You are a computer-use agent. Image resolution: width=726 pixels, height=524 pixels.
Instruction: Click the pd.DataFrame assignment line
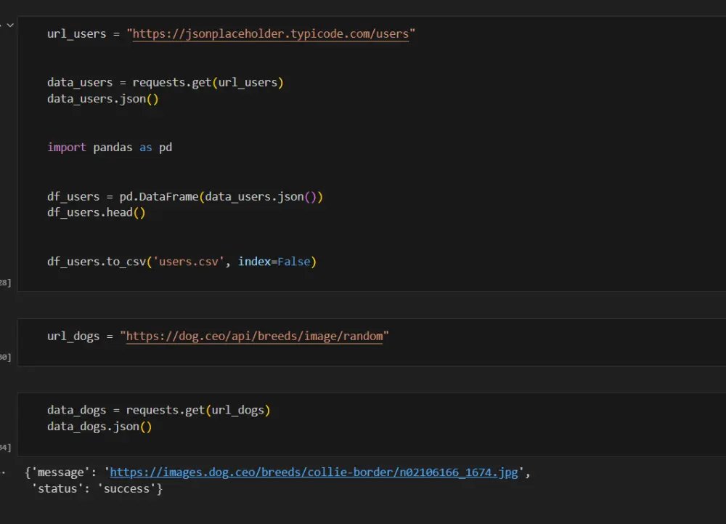point(184,197)
